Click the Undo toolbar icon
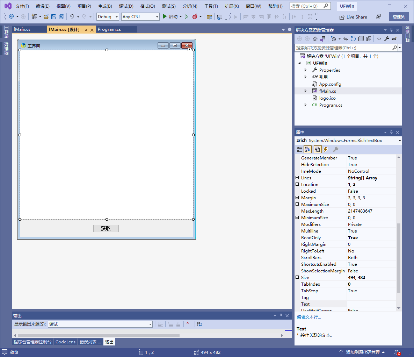The width and height of the screenshot is (414, 357). click(72, 17)
